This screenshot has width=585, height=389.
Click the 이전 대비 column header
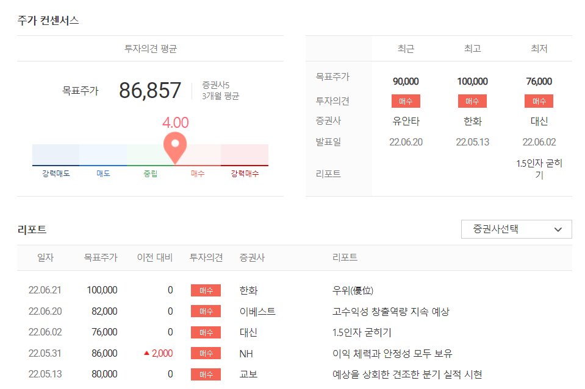click(x=155, y=258)
